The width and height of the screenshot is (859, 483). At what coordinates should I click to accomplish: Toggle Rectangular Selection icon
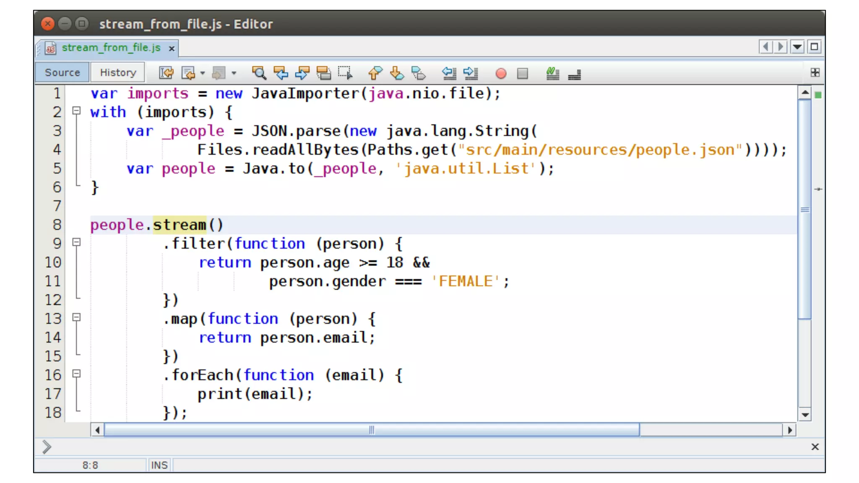[345, 73]
